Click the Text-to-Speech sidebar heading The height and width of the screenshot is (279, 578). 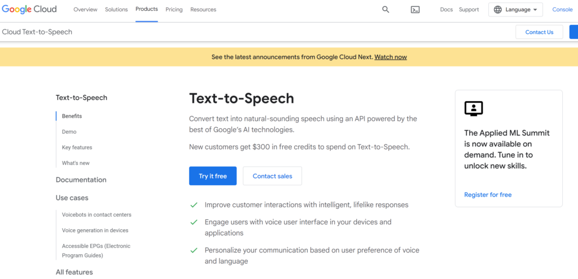[x=81, y=98]
